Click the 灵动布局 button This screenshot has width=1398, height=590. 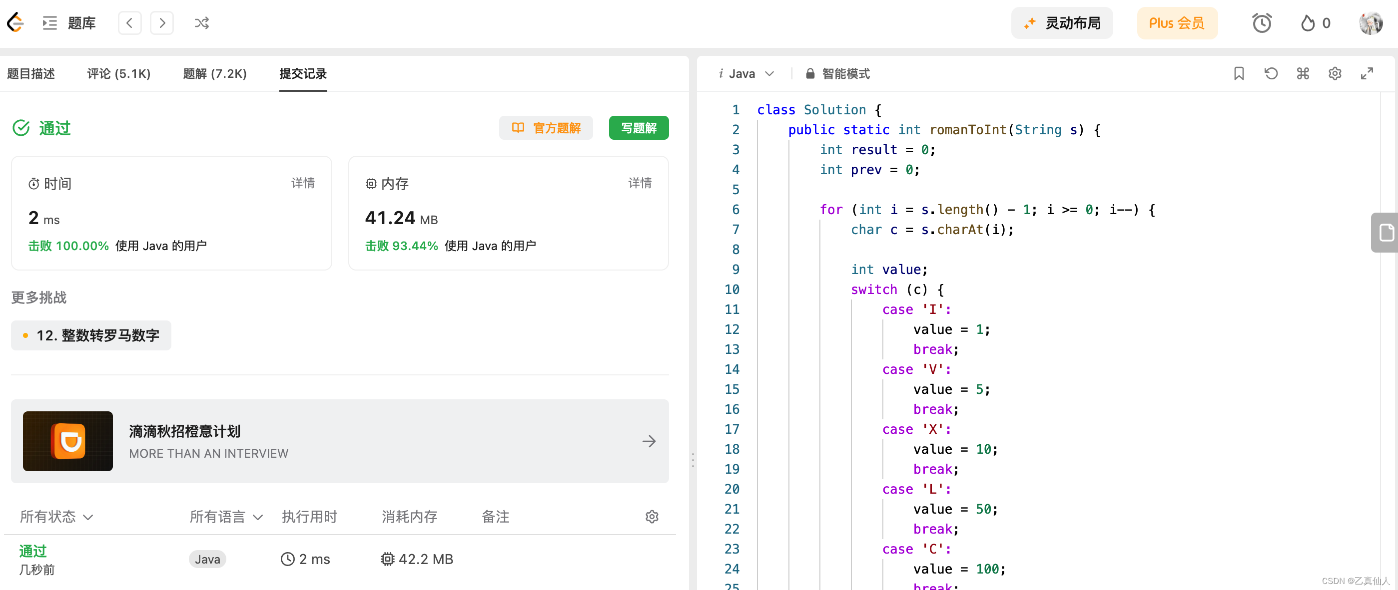pos(1062,23)
